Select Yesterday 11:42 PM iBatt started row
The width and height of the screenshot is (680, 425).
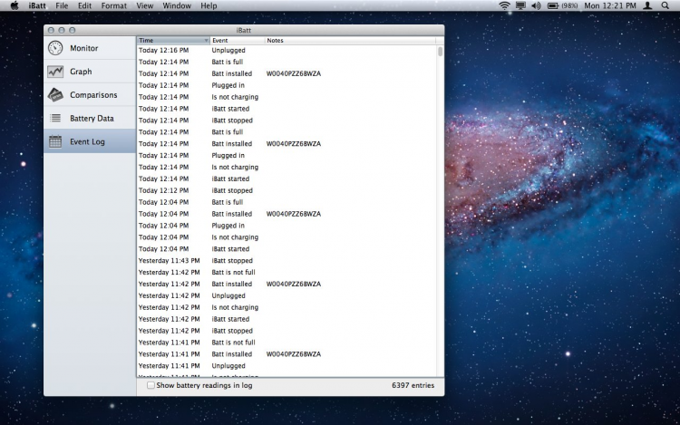287,319
